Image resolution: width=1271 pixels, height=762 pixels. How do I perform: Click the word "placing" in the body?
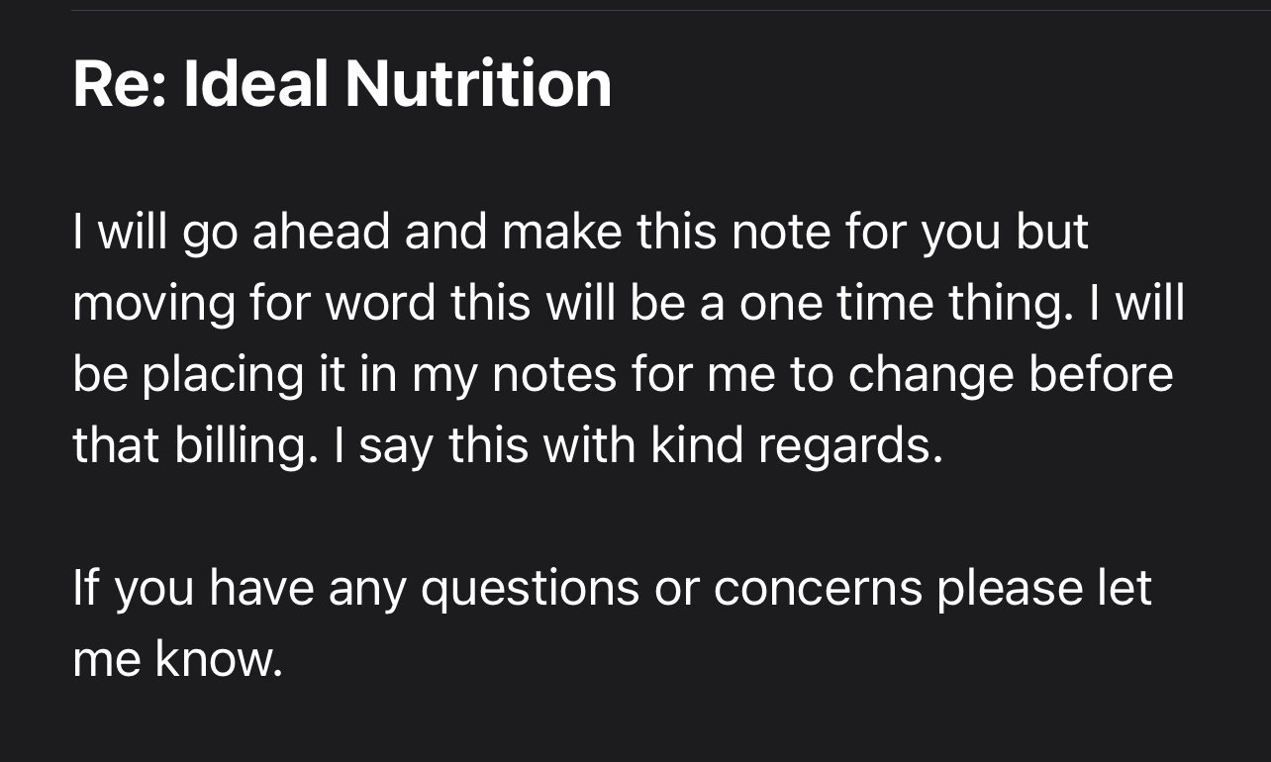pos(207,375)
